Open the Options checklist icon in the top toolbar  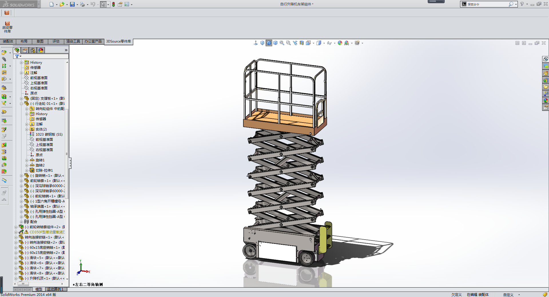127,4
